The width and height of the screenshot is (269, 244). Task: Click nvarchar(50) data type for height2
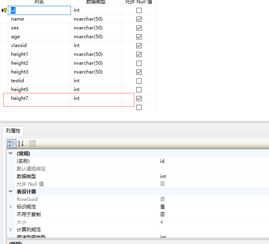(96, 63)
